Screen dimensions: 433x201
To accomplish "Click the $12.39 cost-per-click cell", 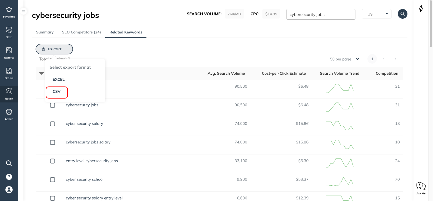I will point(302,198).
